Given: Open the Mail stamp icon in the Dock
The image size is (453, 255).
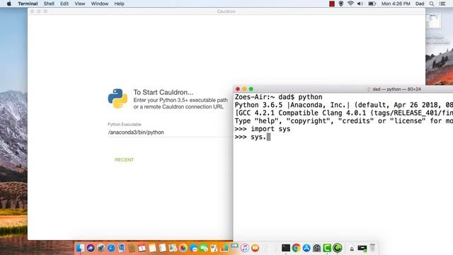Looking at the screenshot, I should point(122,247).
